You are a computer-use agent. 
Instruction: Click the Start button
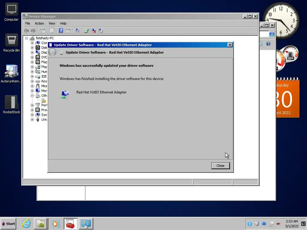[8, 223]
